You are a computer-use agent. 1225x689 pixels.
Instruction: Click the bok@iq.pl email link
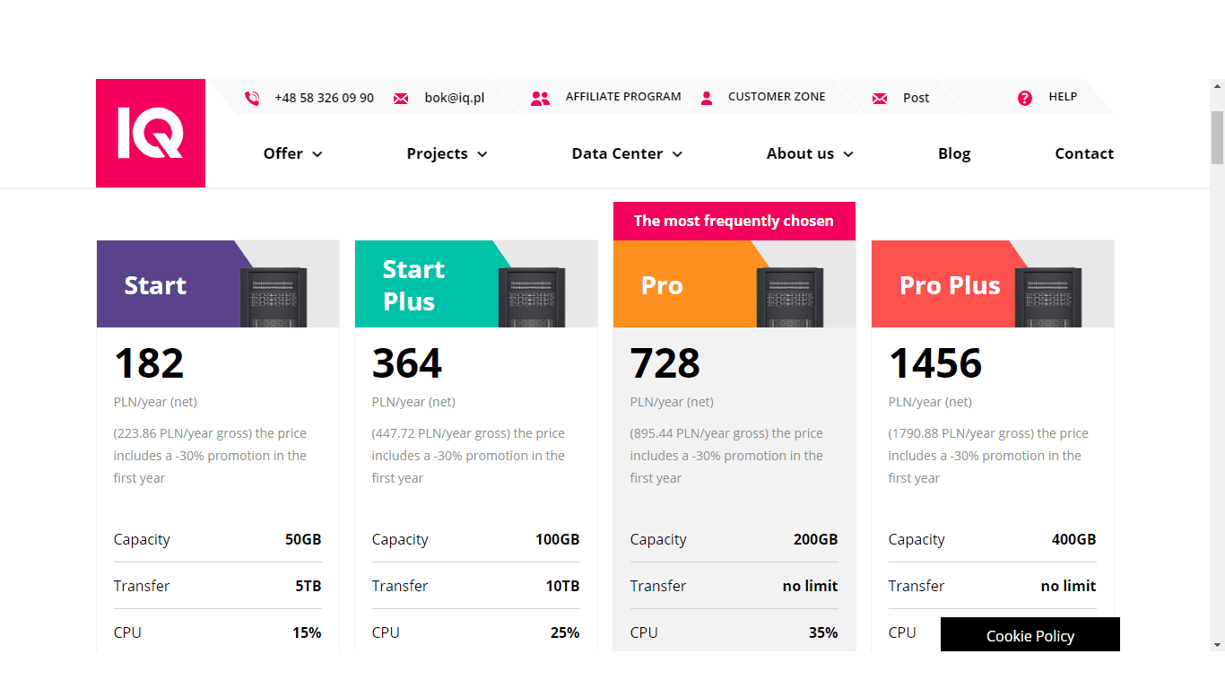[455, 98]
